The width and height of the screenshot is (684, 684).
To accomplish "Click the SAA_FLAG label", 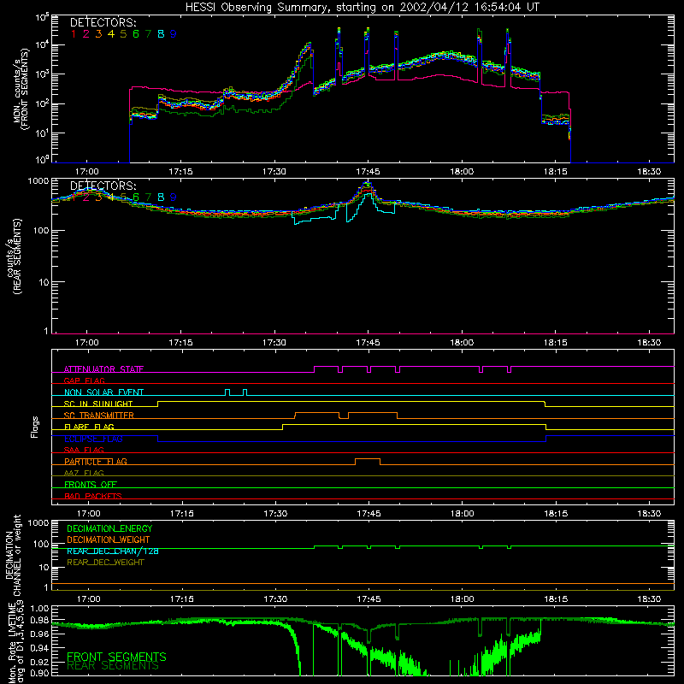I will (x=84, y=450).
